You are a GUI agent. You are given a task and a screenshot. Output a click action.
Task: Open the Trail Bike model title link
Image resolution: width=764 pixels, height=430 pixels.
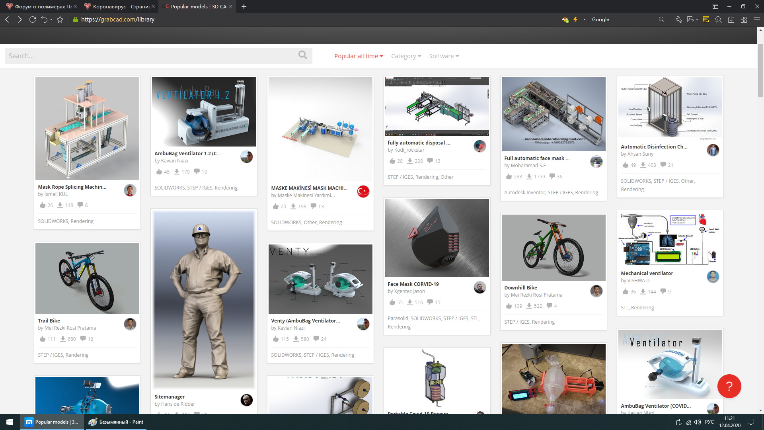(49, 321)
